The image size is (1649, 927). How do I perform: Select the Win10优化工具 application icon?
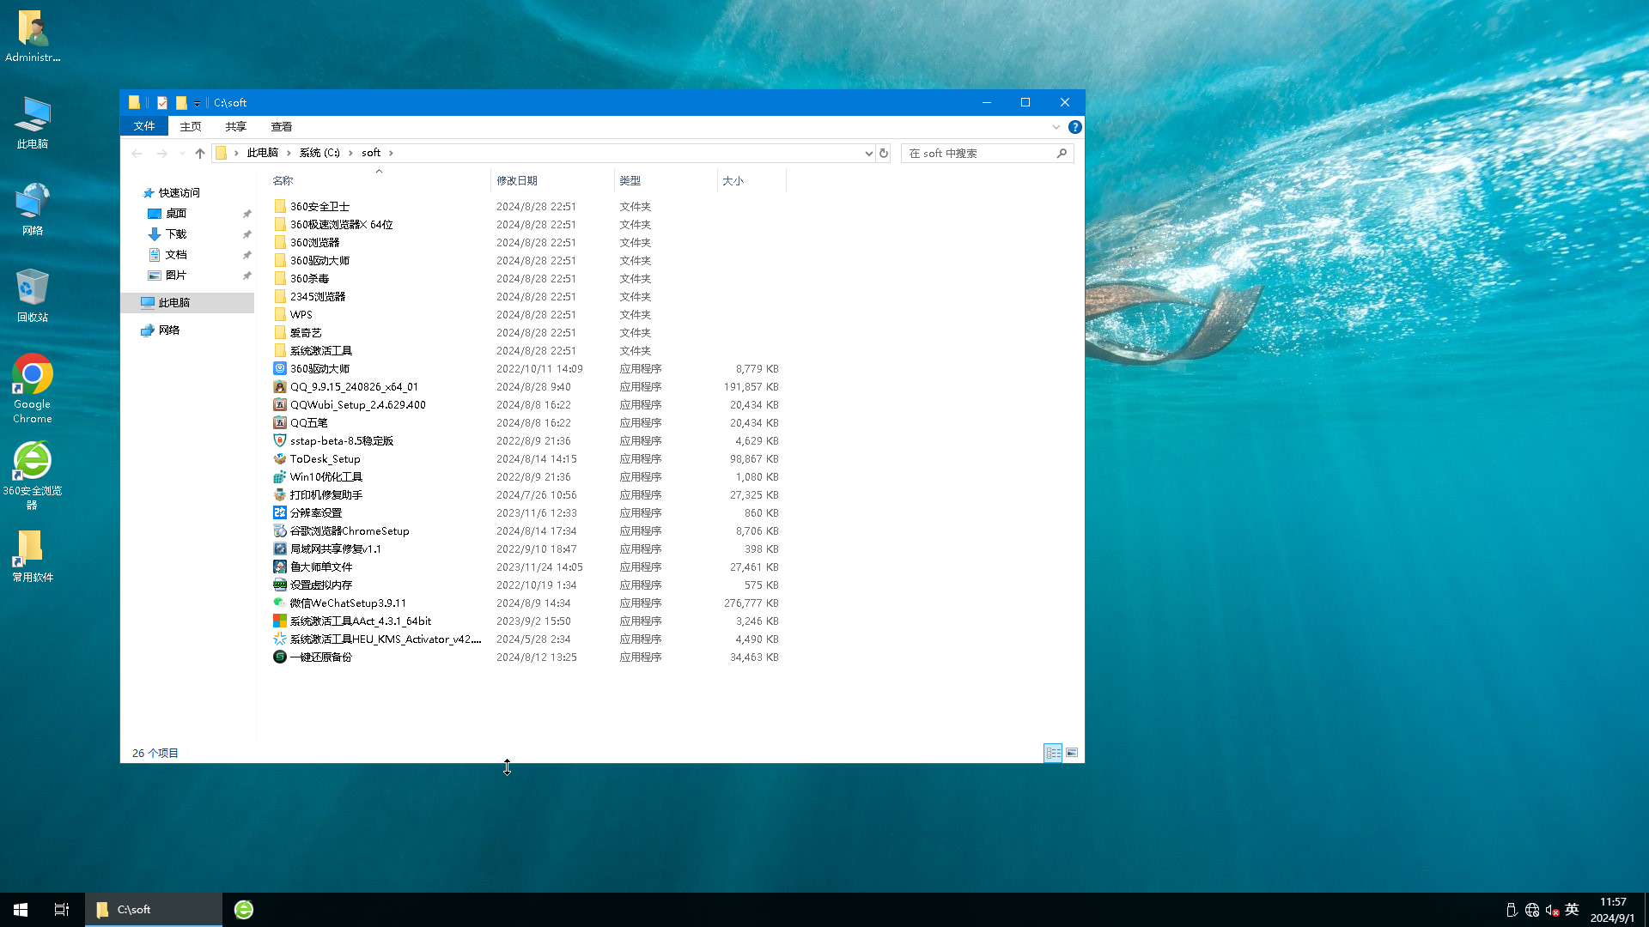(x=280, y=476)
